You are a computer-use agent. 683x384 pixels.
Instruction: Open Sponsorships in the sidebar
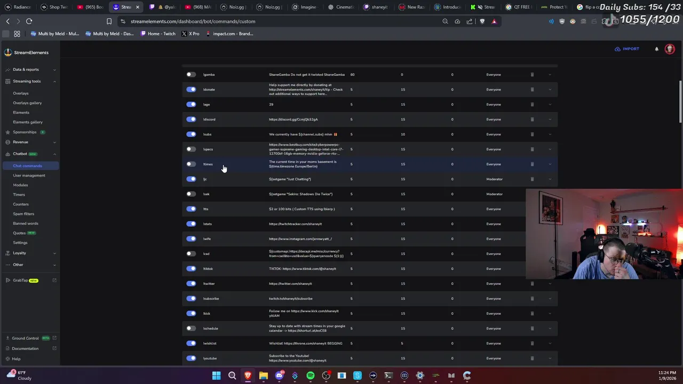point(25,132)
